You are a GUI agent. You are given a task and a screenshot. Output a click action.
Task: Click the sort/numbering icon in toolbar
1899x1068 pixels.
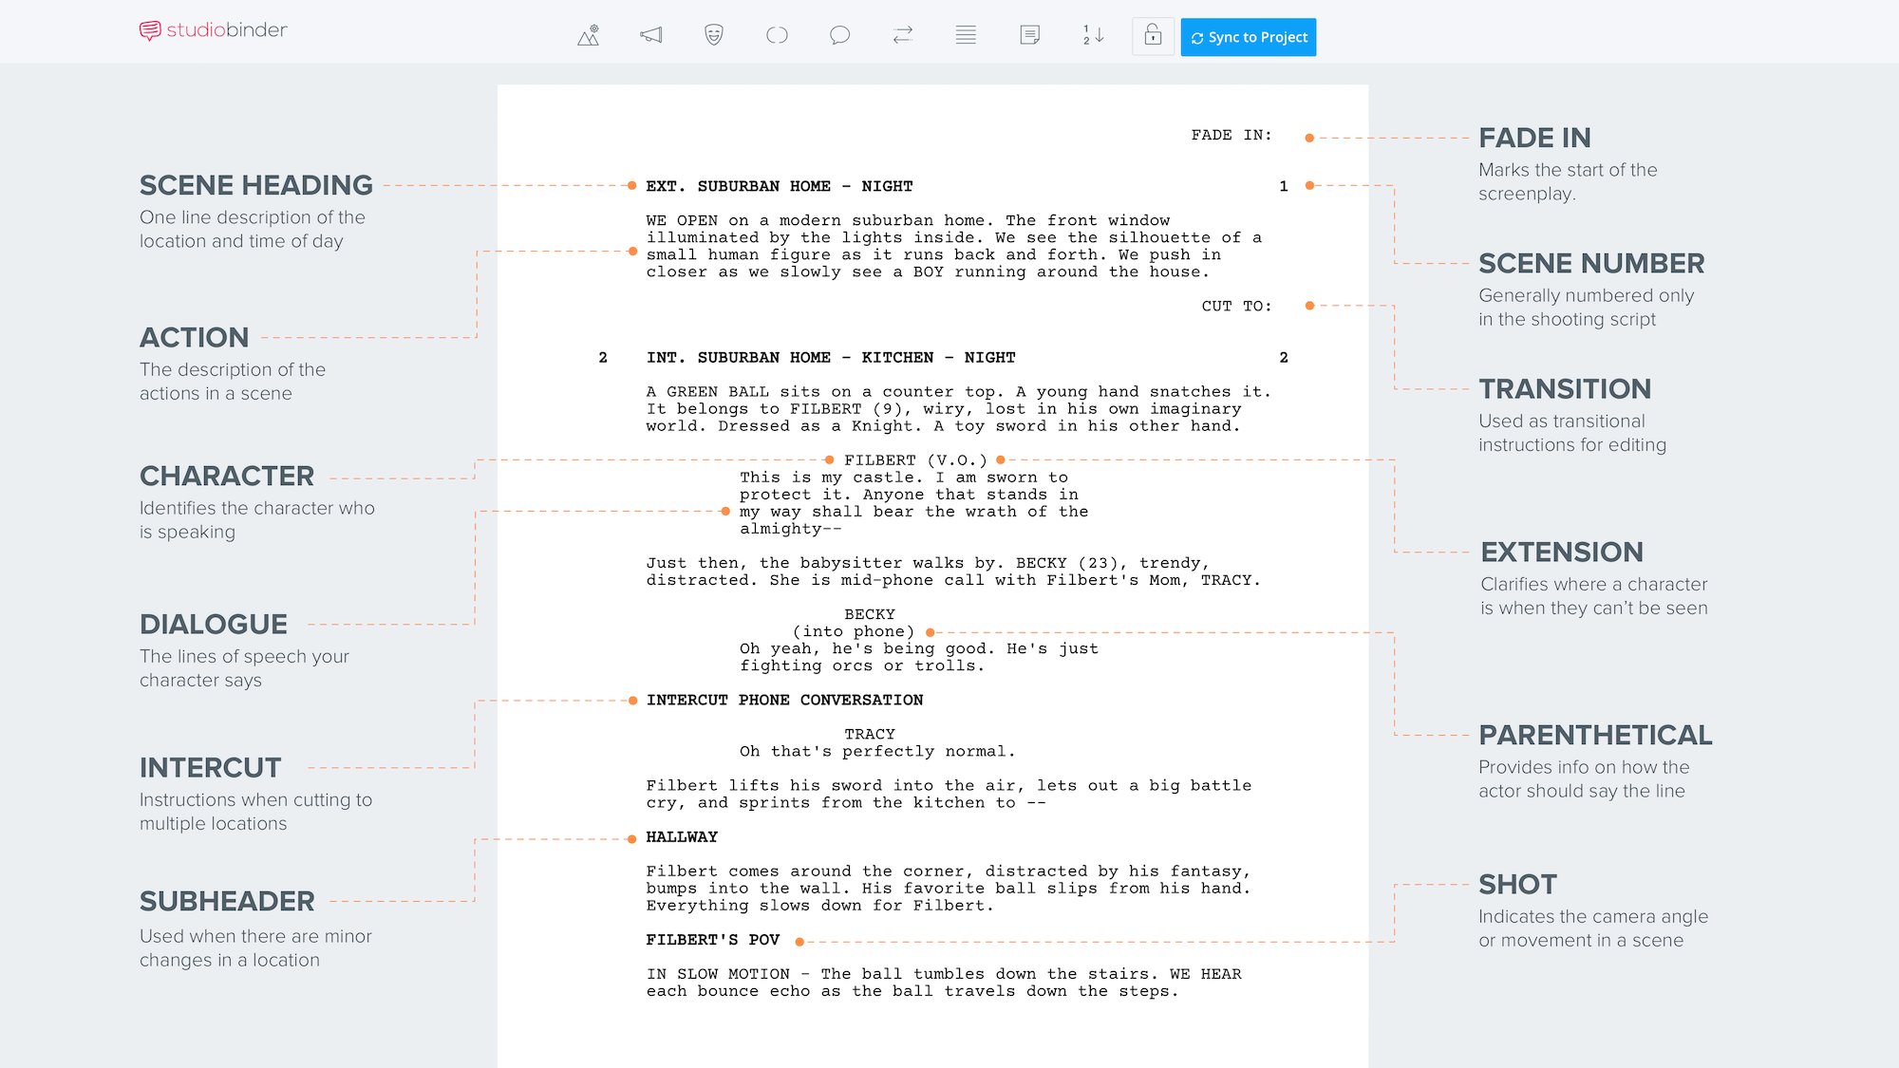(1093, 36)
